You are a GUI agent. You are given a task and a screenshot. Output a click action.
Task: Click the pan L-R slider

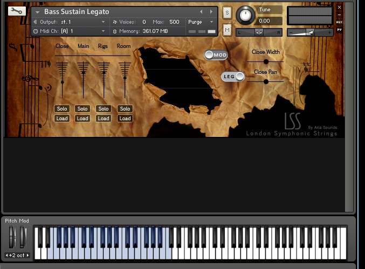click(259, 32)
